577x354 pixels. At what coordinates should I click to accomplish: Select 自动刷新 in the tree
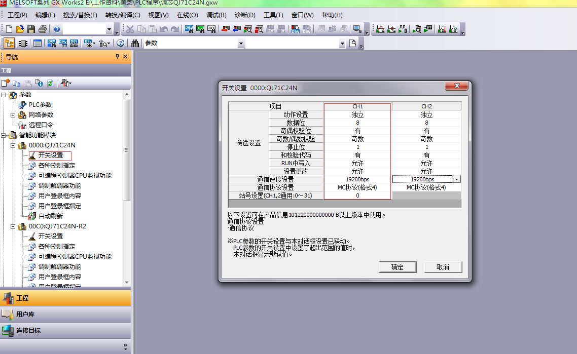point(50,216)
